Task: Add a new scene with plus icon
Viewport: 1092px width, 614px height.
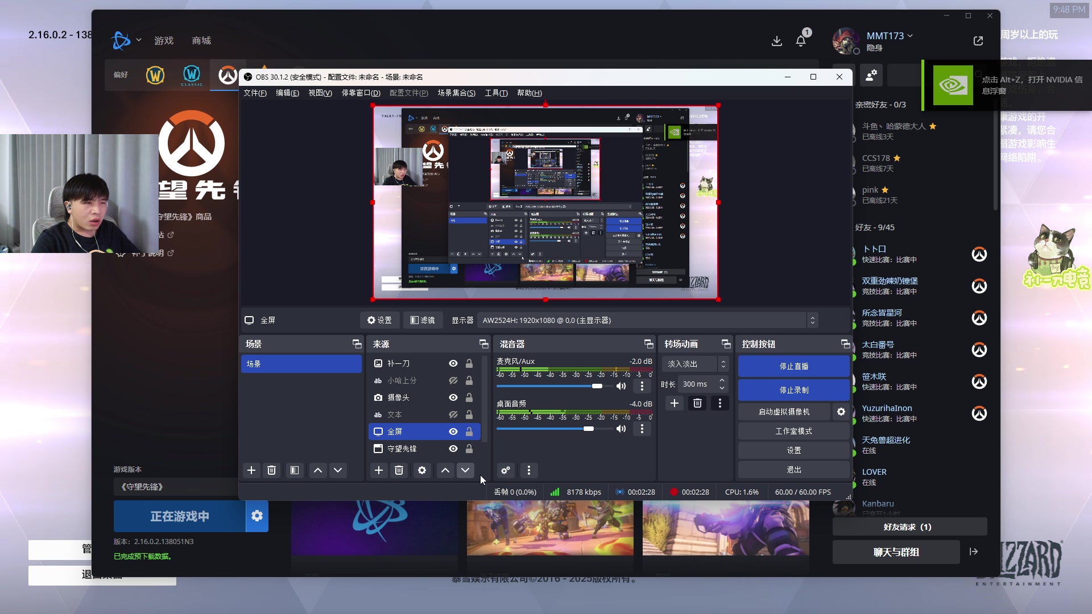Action: pos(251,470)
